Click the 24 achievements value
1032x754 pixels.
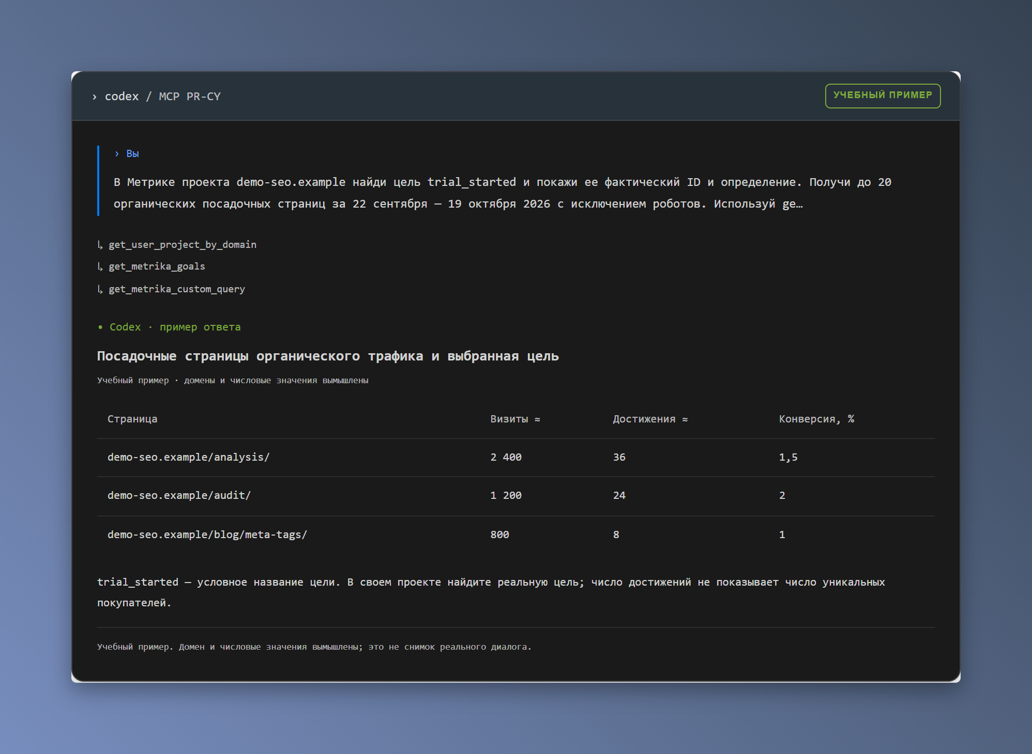coord(619,496)
